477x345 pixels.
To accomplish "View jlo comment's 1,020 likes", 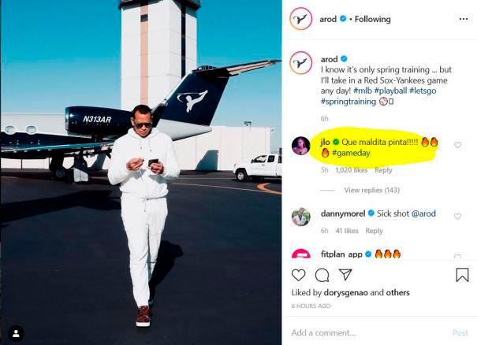I will coord(352,170).
